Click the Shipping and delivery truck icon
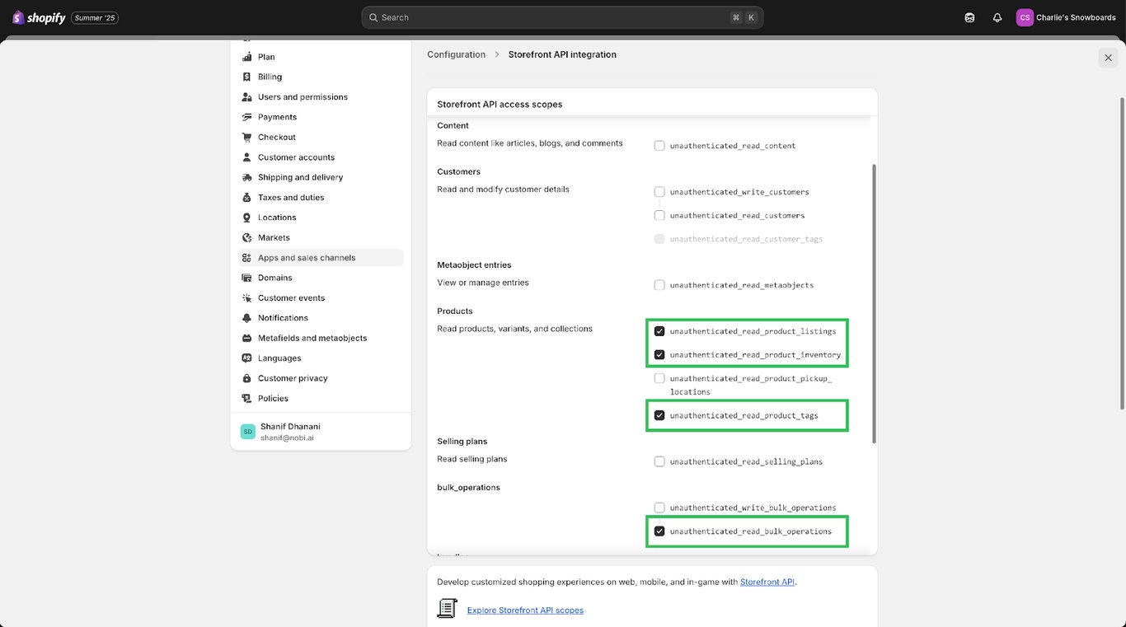Screen dimensions: 1126x627 click(x=246, y=177)
